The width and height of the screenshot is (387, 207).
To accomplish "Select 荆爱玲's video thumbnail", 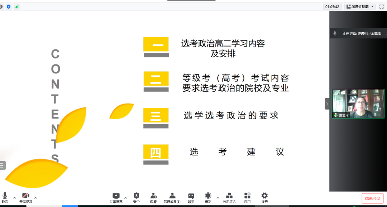I will pyautogui.click(x=358, y=104).
